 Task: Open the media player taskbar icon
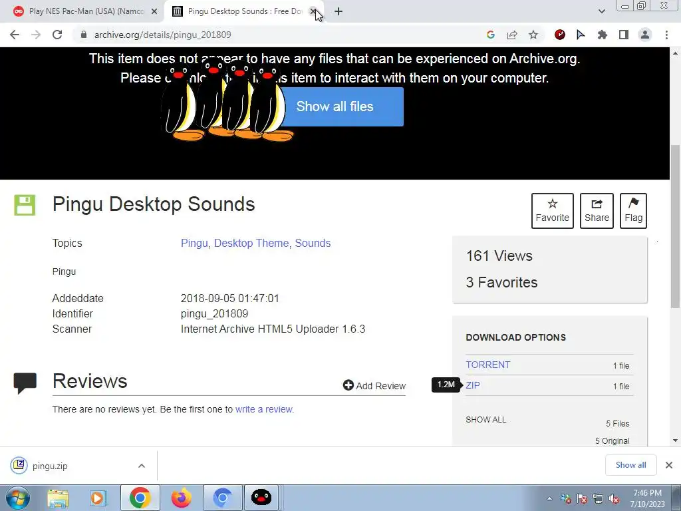coord(98,498)
